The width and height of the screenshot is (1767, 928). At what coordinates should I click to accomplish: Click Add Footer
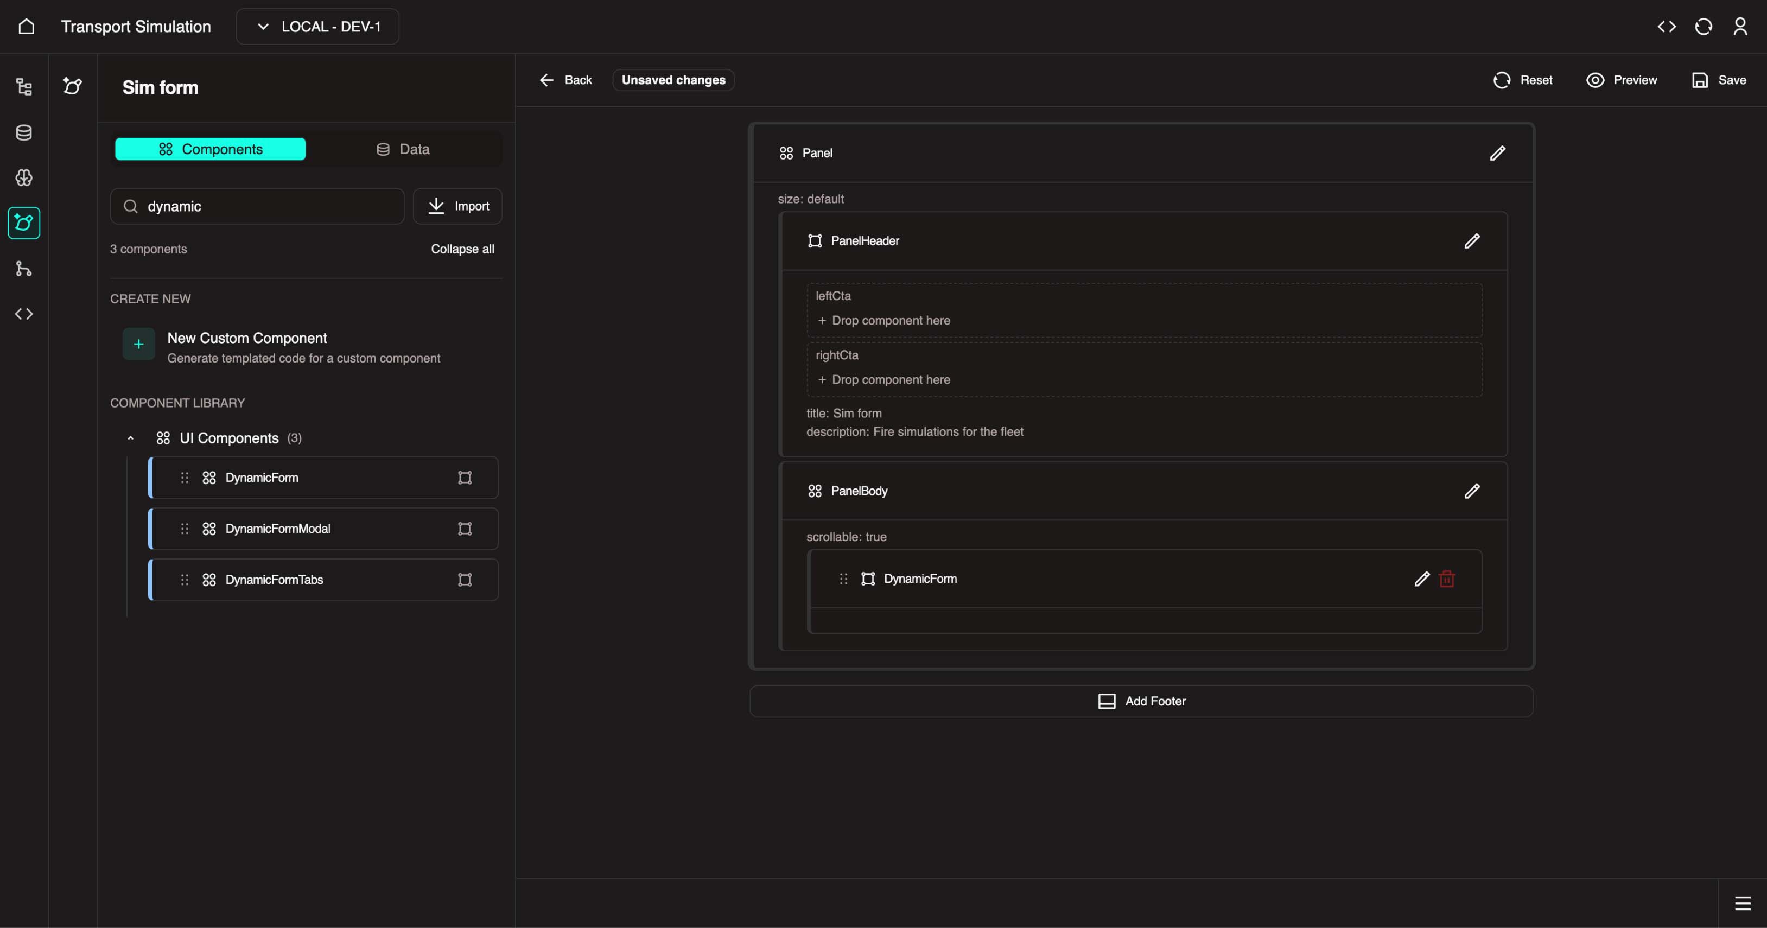(1141, 701)
